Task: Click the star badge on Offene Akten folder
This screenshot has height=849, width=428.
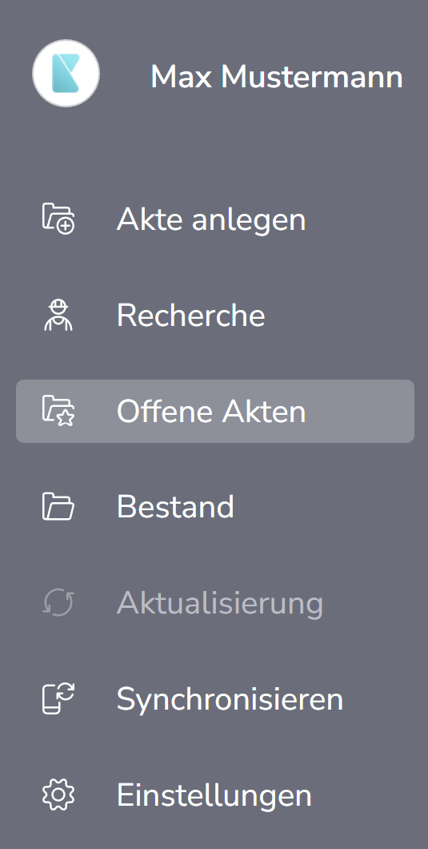Action: pos(66,417)
